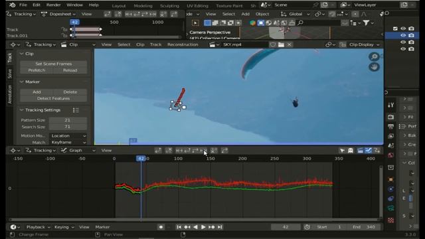Open clip file with folder icon beside SKY.mp4
This screenshot has width=425, height=239.
[281, 44]
